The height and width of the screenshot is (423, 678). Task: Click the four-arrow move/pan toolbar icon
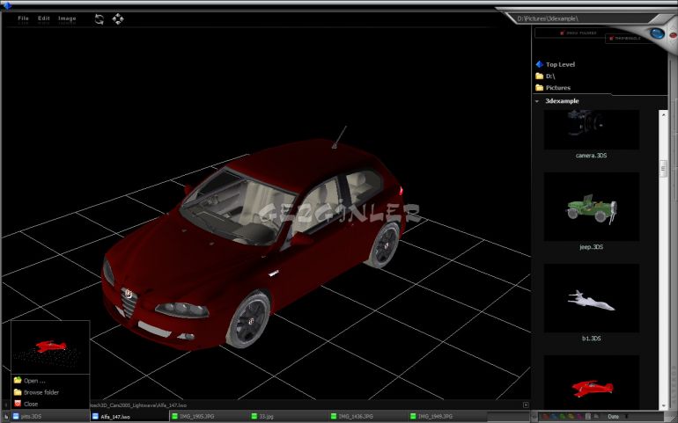(x=118, y=19)
